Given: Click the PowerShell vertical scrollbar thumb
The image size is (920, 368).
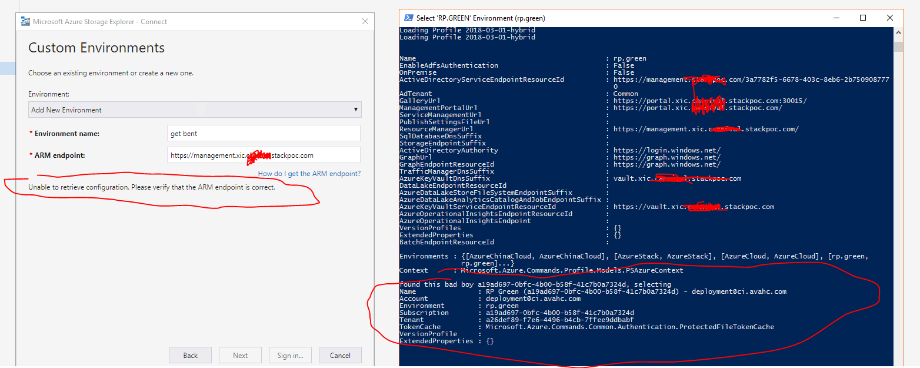Looking at the screenshot, I should point(898,47).
